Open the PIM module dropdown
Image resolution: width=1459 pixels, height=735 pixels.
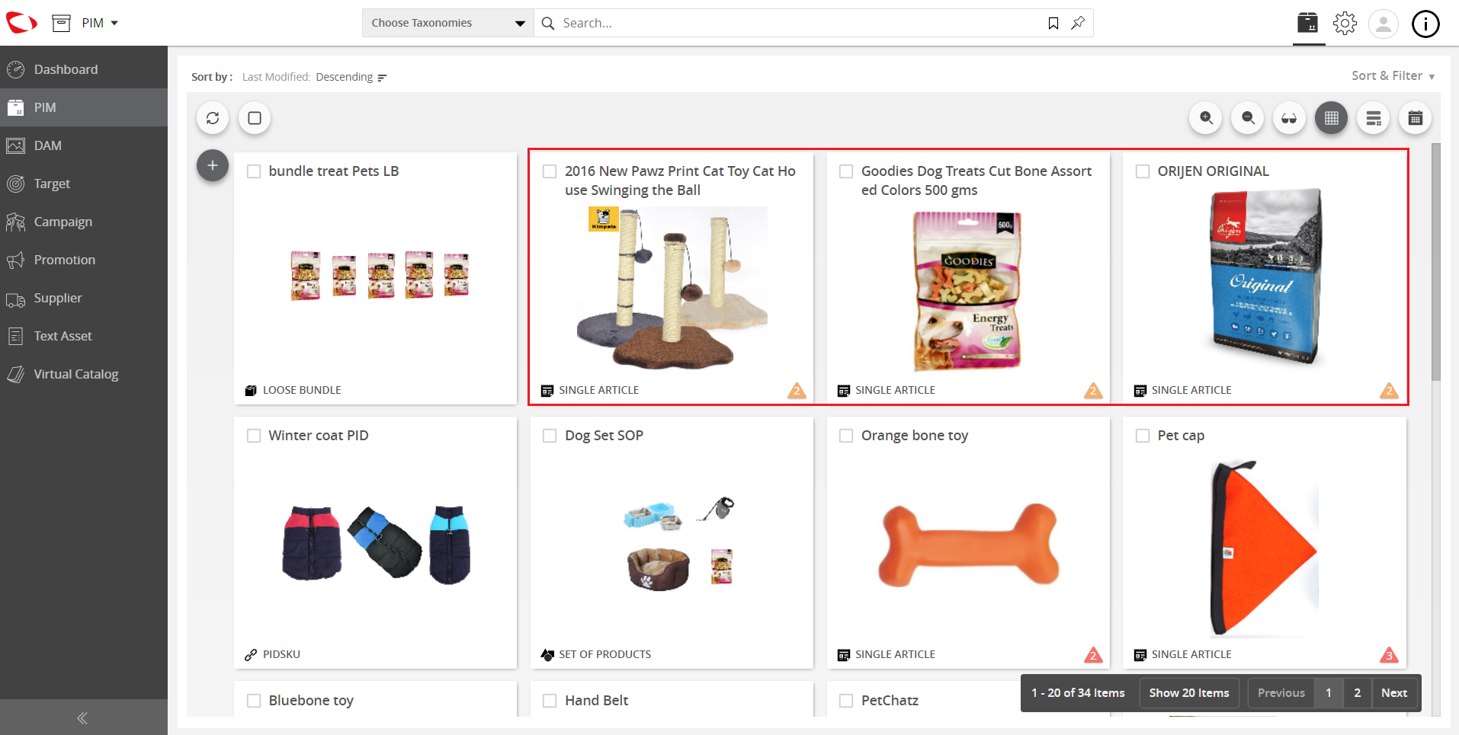(100, 23)
